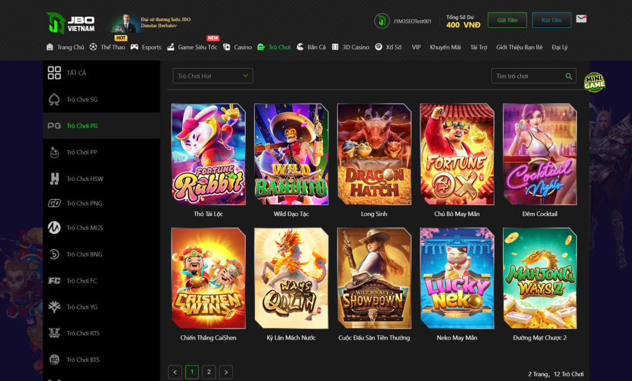Click the 'Đêm Cocktail' game title
This screenshot has height=381, width=632.
[x=539, y=214]
